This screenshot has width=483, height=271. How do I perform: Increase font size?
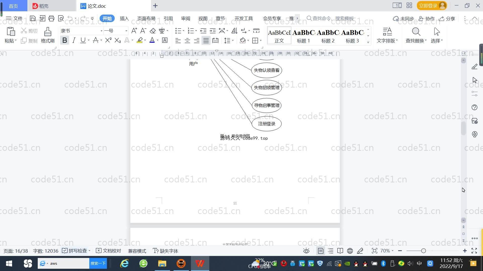click(x=134, y=31)
